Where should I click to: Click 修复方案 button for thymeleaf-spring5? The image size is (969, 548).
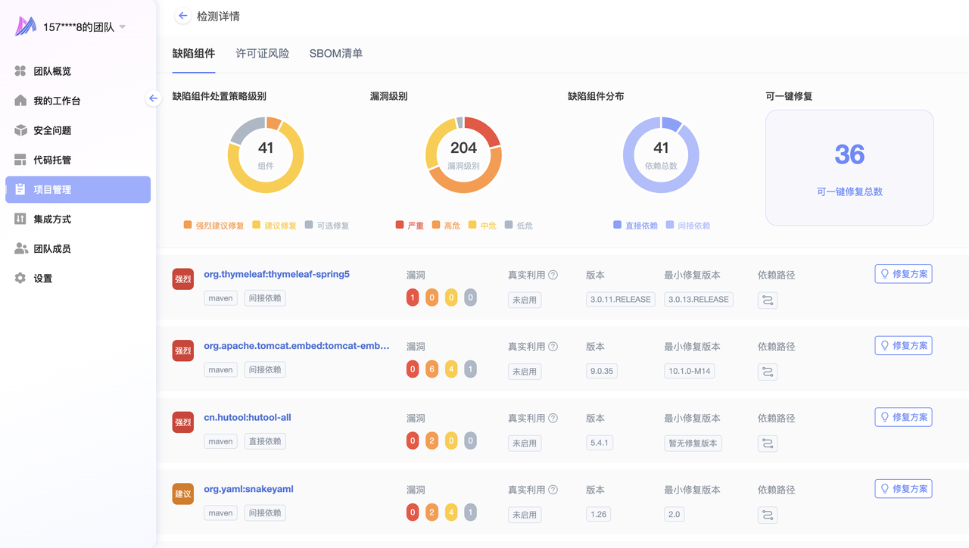click(x=902, y=274)
